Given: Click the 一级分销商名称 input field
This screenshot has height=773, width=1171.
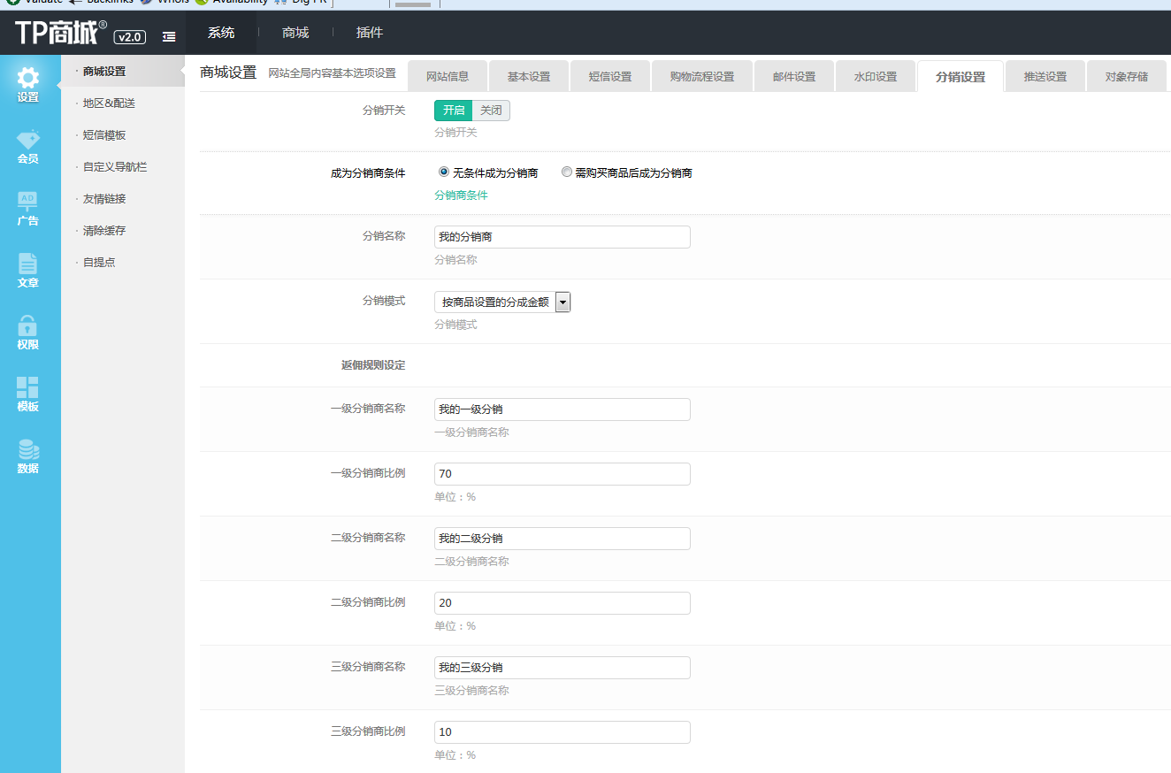Looking at the screenshot, I should [563, 409].
